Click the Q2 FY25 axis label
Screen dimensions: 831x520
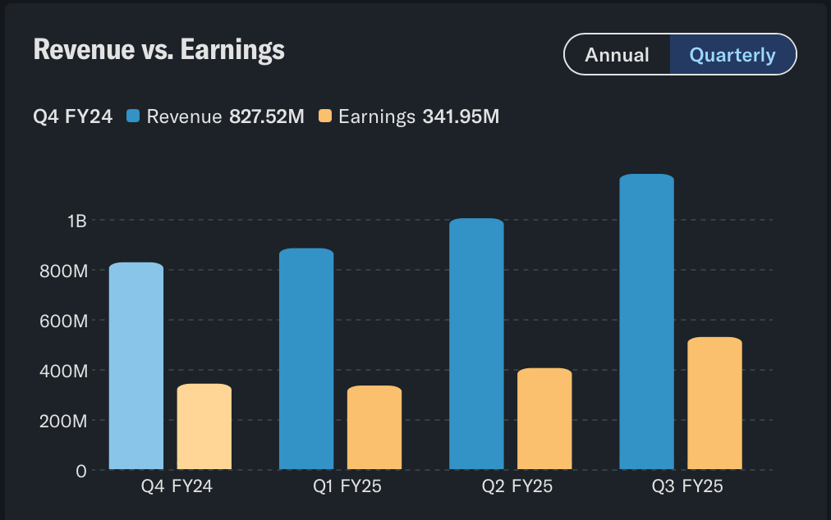point(517,486)
